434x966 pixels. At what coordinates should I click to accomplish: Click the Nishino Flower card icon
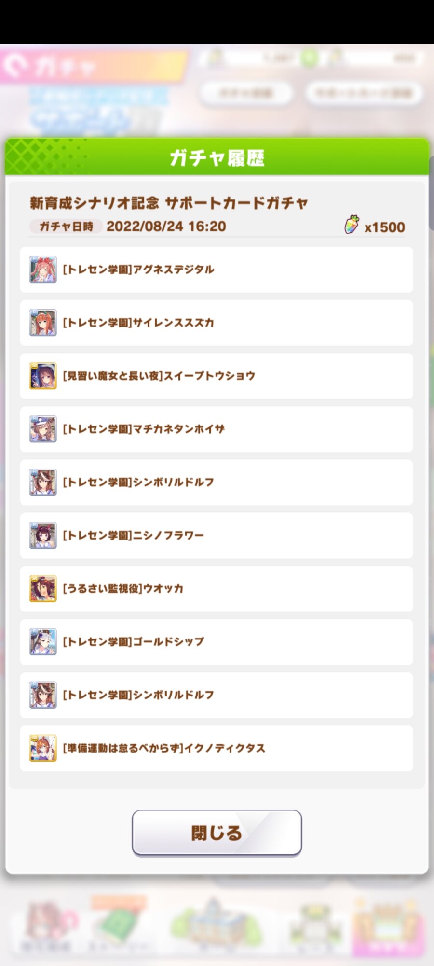point(43,535)
